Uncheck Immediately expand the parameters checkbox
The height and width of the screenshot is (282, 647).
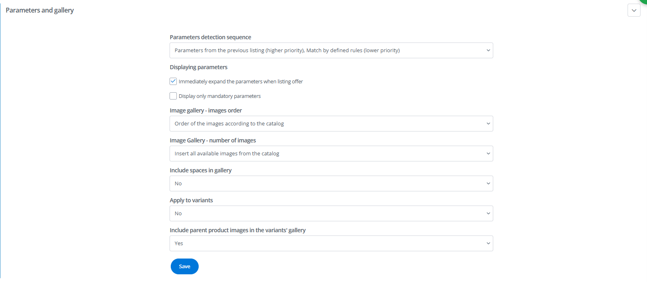(173, 81)
